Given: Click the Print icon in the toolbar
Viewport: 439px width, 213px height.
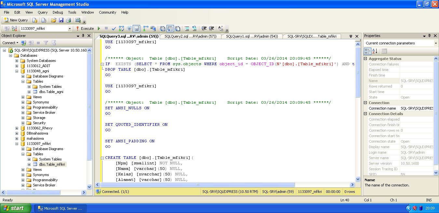Looking at the screenshot, I should (x=68, y=20).
